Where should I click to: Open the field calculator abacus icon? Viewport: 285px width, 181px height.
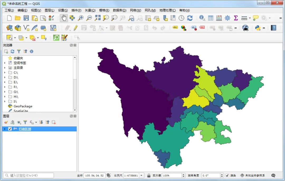[x=219, y=18]
